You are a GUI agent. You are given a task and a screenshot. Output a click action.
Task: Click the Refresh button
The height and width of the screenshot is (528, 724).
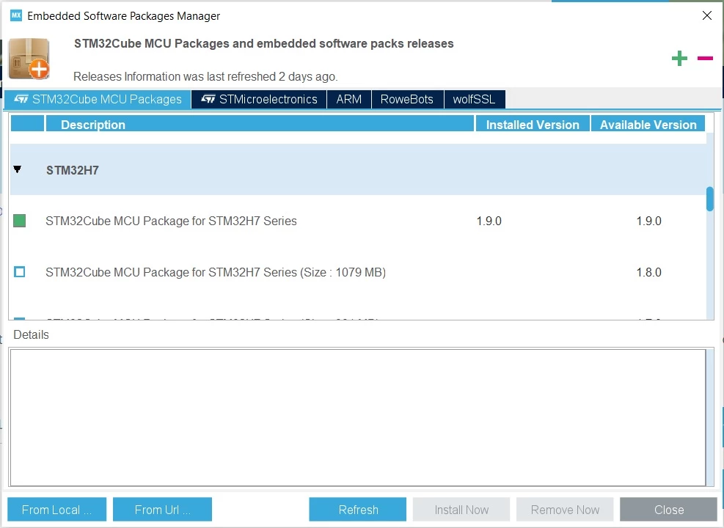click(358, 510)
